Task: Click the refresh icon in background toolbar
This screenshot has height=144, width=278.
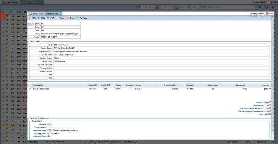Action: coord(136,7)
